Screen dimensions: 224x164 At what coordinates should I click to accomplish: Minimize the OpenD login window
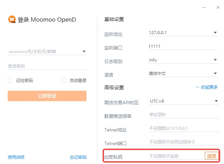(x=204, y=7)
